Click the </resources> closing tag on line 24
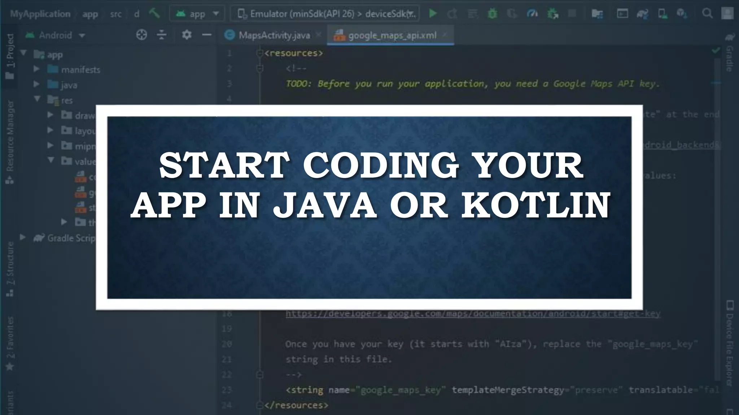This screenshot has height=415, width=739. pos(296,405)
